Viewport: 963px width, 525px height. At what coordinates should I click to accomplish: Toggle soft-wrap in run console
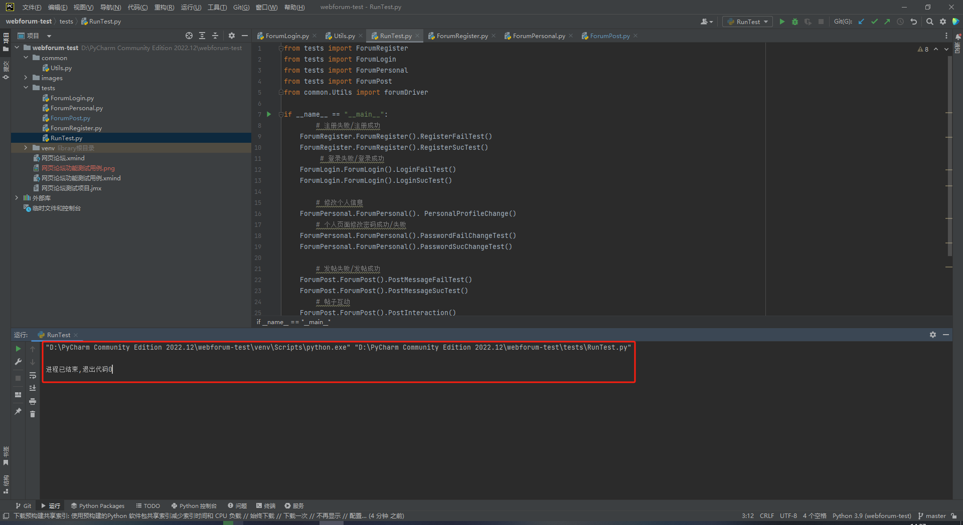coord(33,375)
